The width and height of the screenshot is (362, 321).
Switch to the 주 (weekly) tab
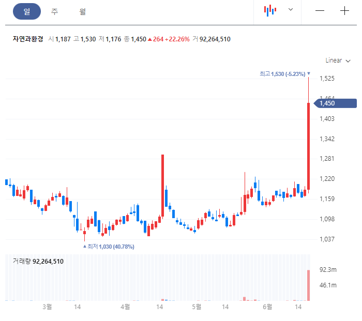[x=54, y=11]
